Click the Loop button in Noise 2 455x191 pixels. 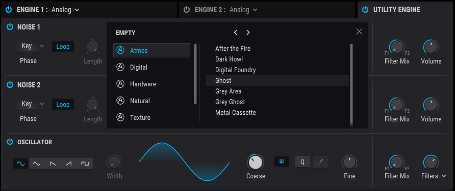63,105
